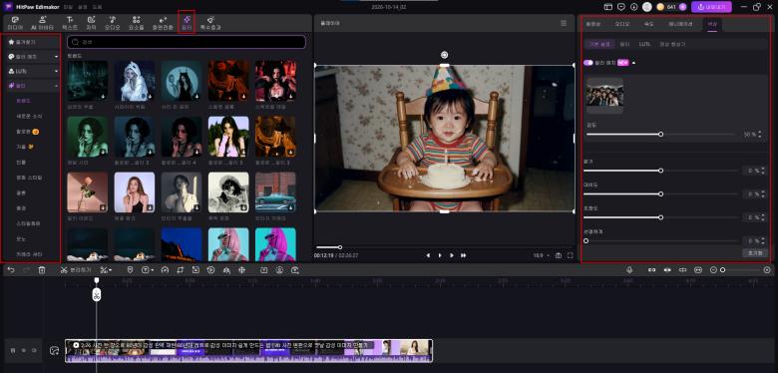
Task: Open the Media (미디어) tab
Action: tap(15, 23)
